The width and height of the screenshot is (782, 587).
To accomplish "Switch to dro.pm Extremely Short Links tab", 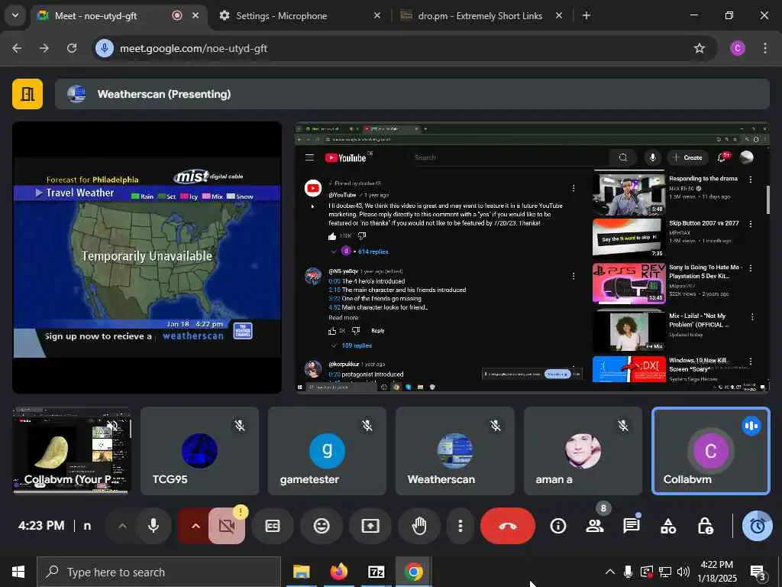I will click(x=481, y=15).
